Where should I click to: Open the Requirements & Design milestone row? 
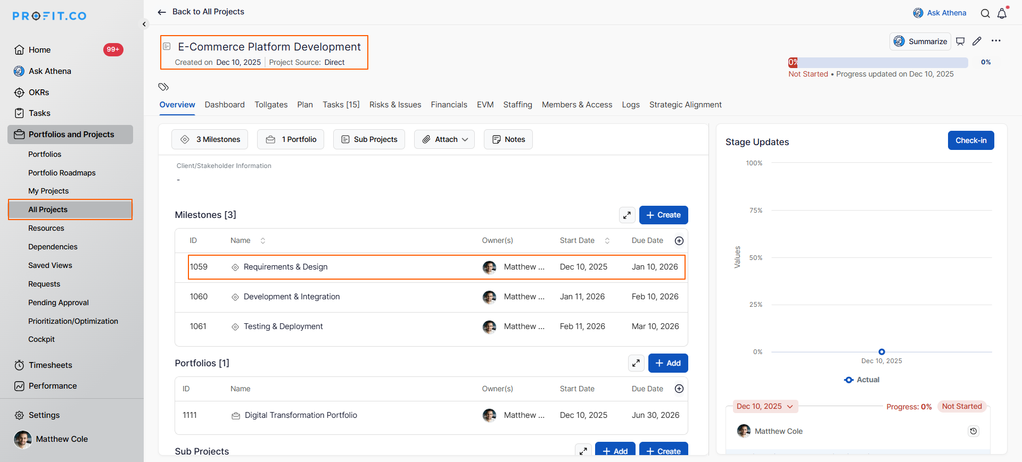285,267
